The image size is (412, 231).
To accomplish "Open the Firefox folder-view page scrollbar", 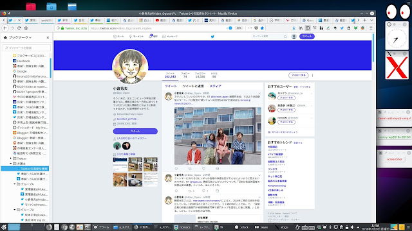I will (373, 48).
